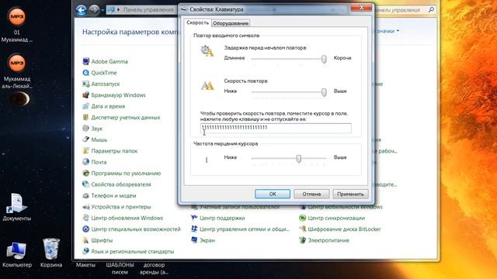Confirm keyboard properties with OK

[273, 194]
